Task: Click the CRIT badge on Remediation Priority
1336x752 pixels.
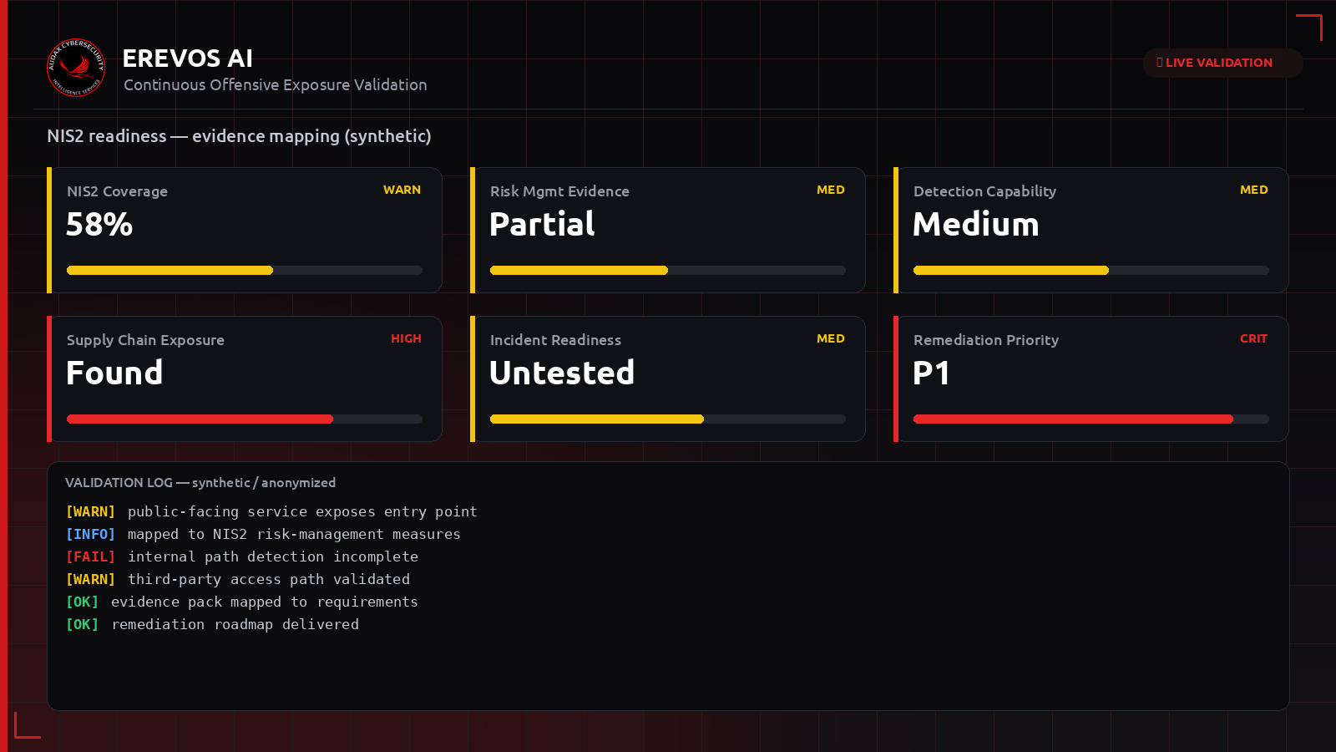Action: coord(1253,339)
